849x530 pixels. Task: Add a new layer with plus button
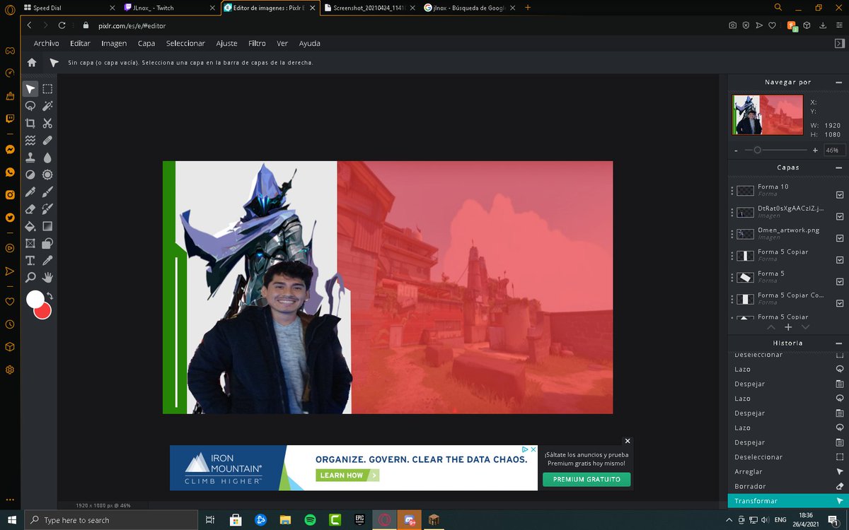coord(788,328)
